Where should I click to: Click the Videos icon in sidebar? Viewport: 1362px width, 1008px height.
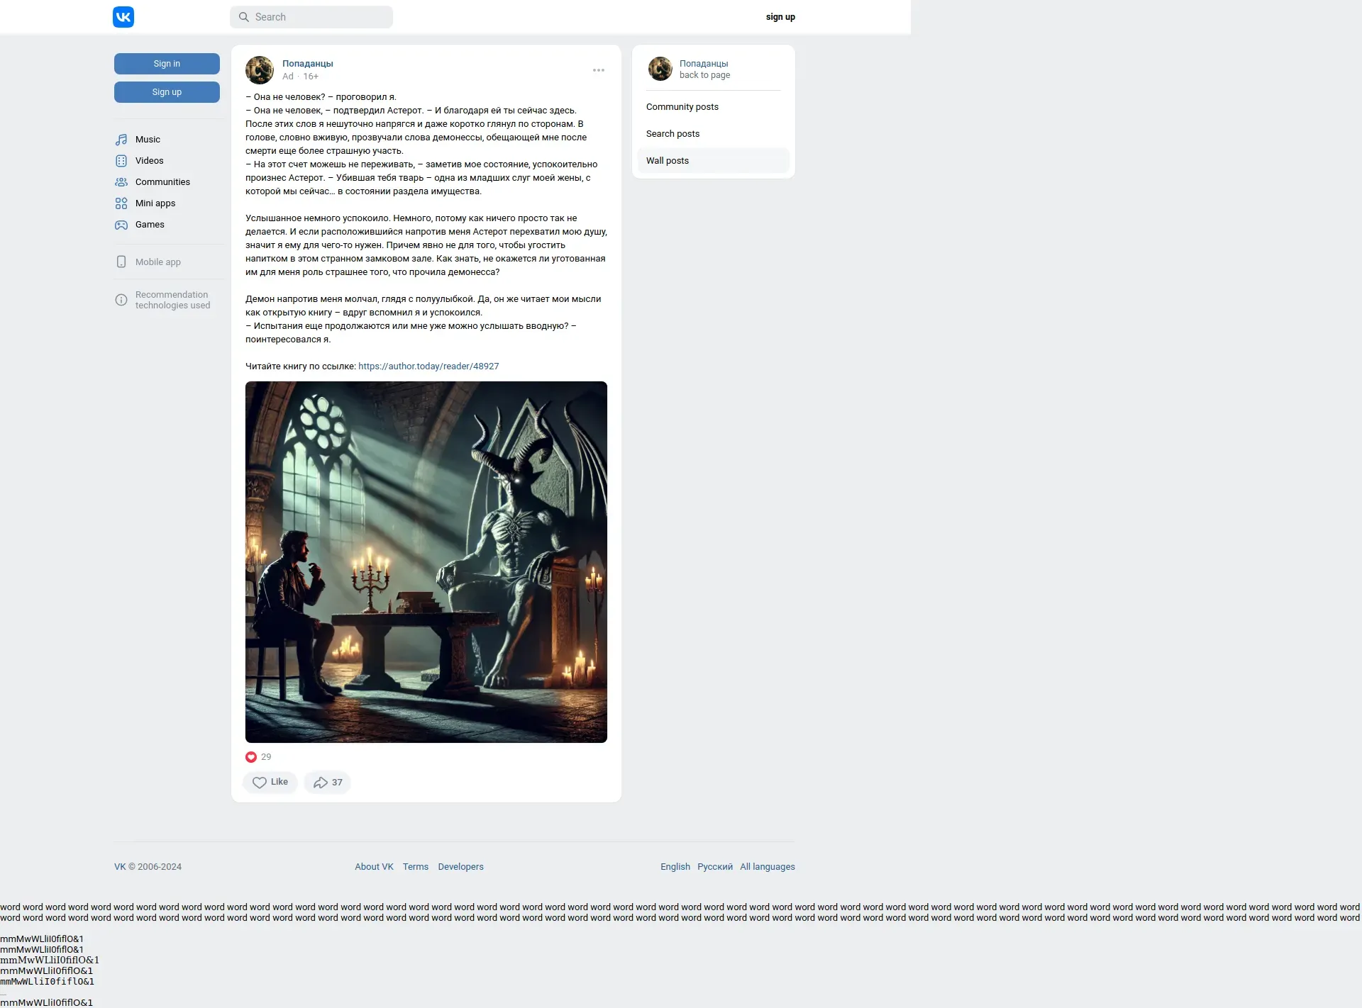[x=121, y=161]
